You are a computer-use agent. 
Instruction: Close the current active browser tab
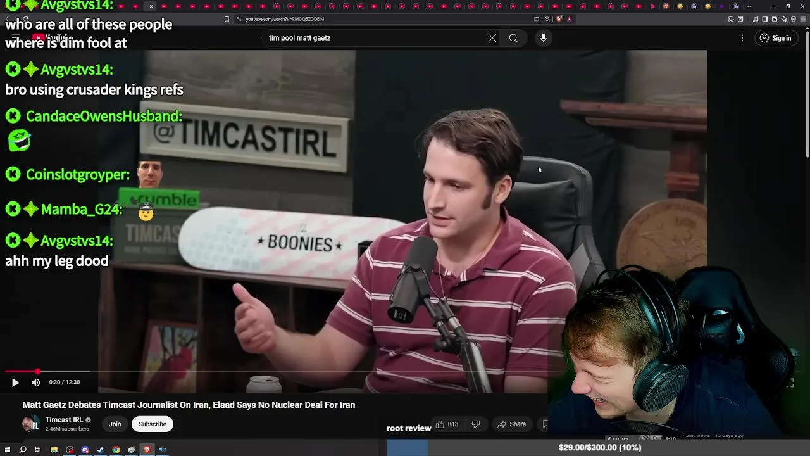tap(151, 6)
